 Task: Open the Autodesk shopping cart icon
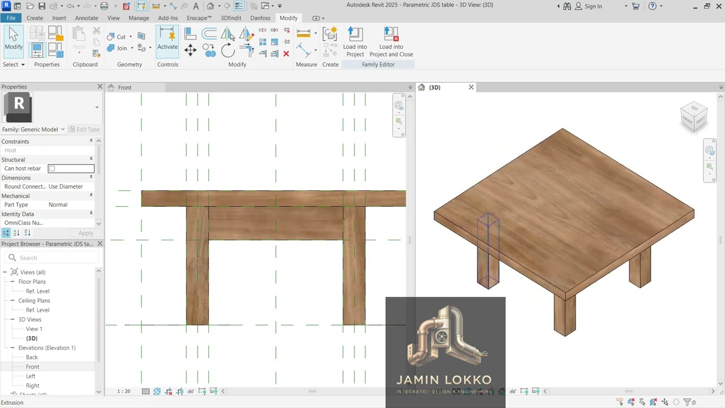point(636,6)
